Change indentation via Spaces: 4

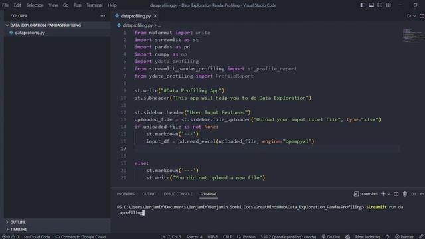(x=194, y=236)
